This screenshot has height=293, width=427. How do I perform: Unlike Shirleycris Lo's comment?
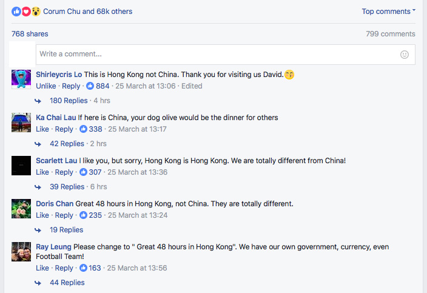[x=46, y=86]
